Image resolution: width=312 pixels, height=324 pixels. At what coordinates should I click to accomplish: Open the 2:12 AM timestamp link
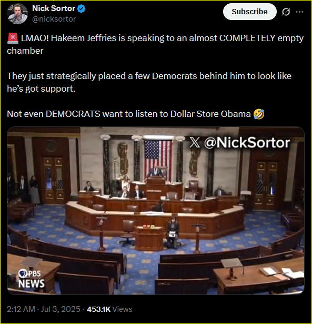[x=21, y=309]
